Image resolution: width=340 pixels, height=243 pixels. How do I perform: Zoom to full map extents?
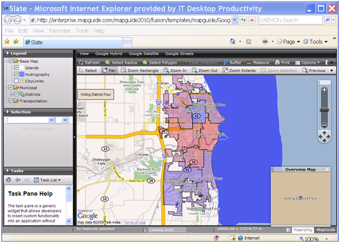tap(239, 70)
